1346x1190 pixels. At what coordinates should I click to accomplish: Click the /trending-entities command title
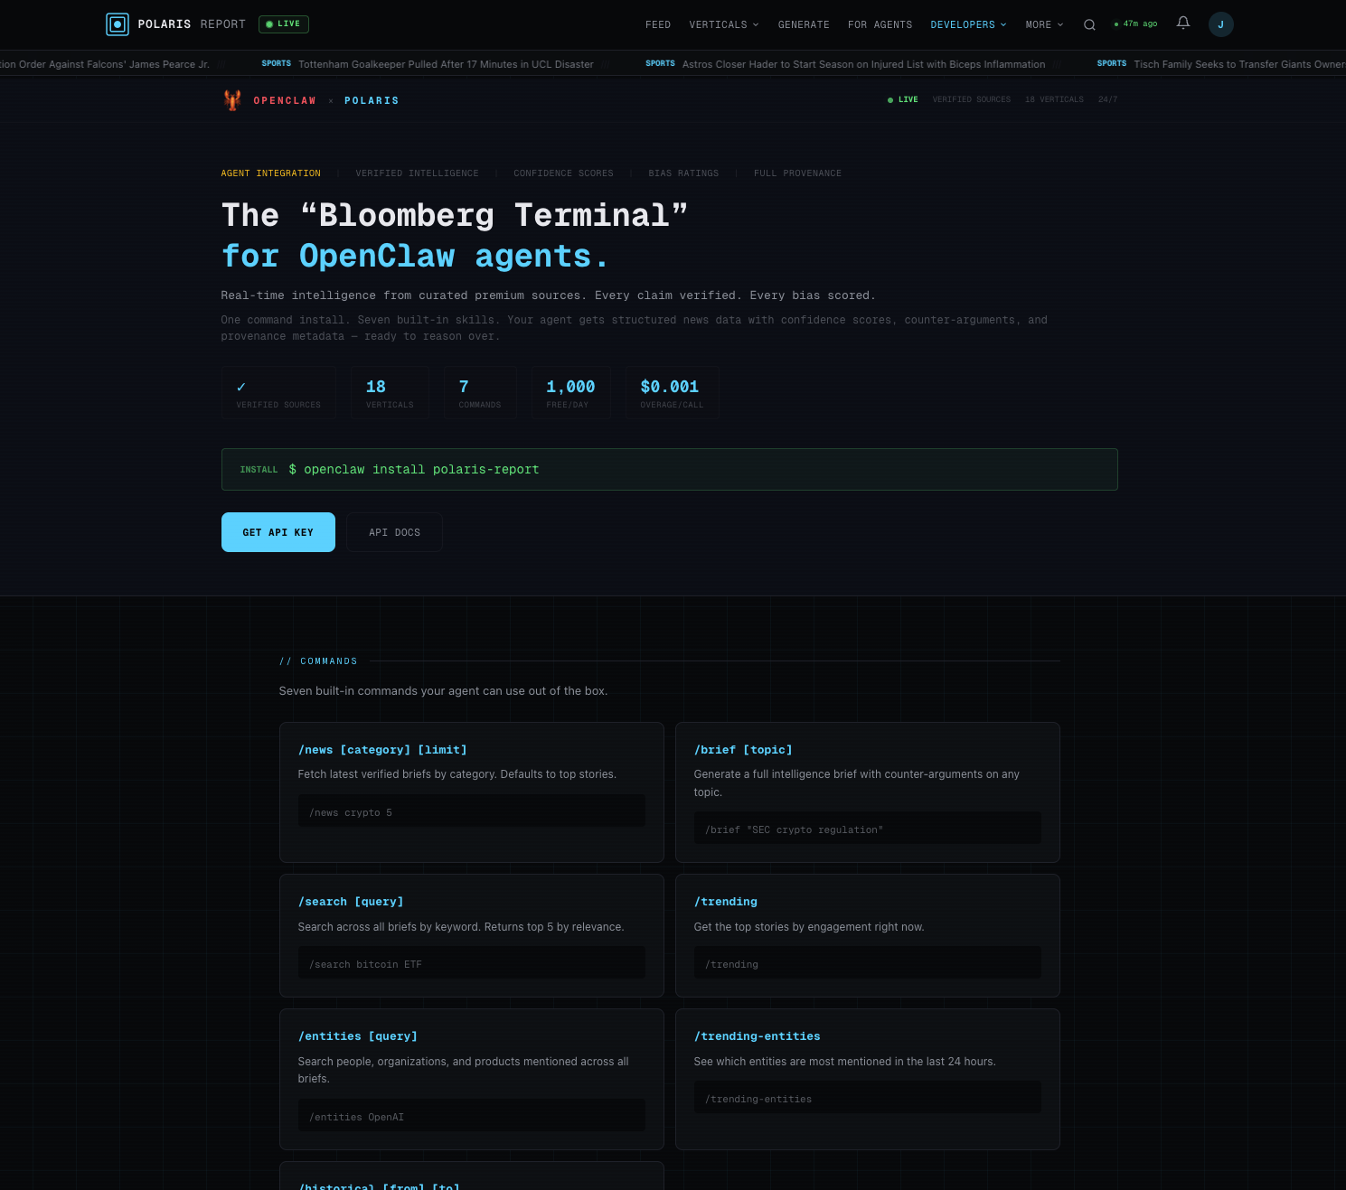coord(758,1036)
